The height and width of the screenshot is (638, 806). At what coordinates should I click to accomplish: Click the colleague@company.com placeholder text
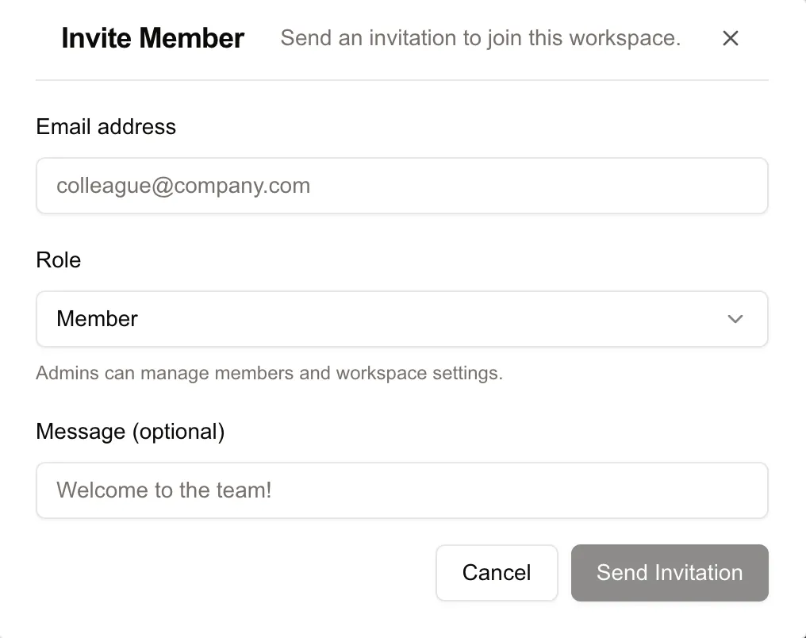[x=183, y=186]
